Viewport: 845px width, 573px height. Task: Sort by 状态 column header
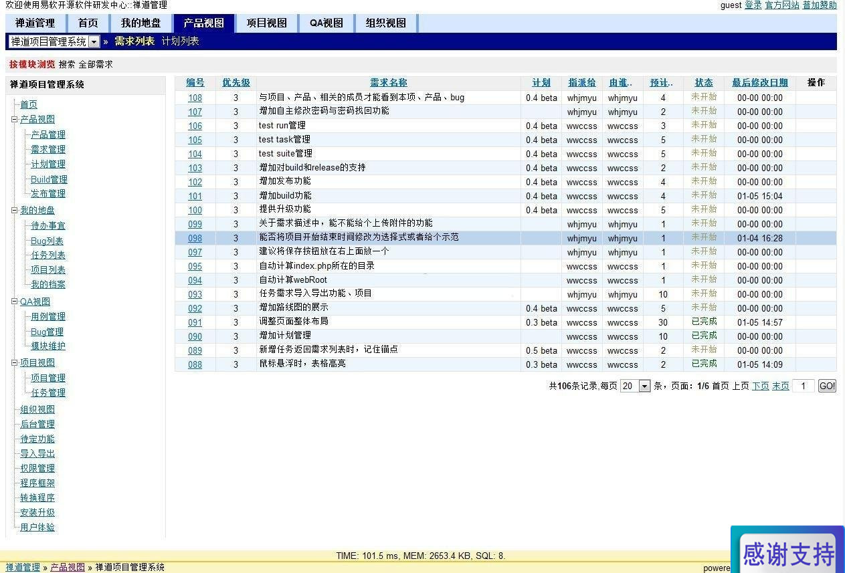click(704, 83)
